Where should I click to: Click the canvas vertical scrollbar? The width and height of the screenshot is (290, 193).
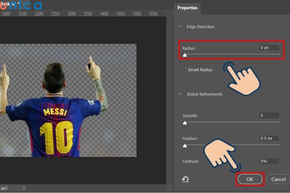(169, 96)
